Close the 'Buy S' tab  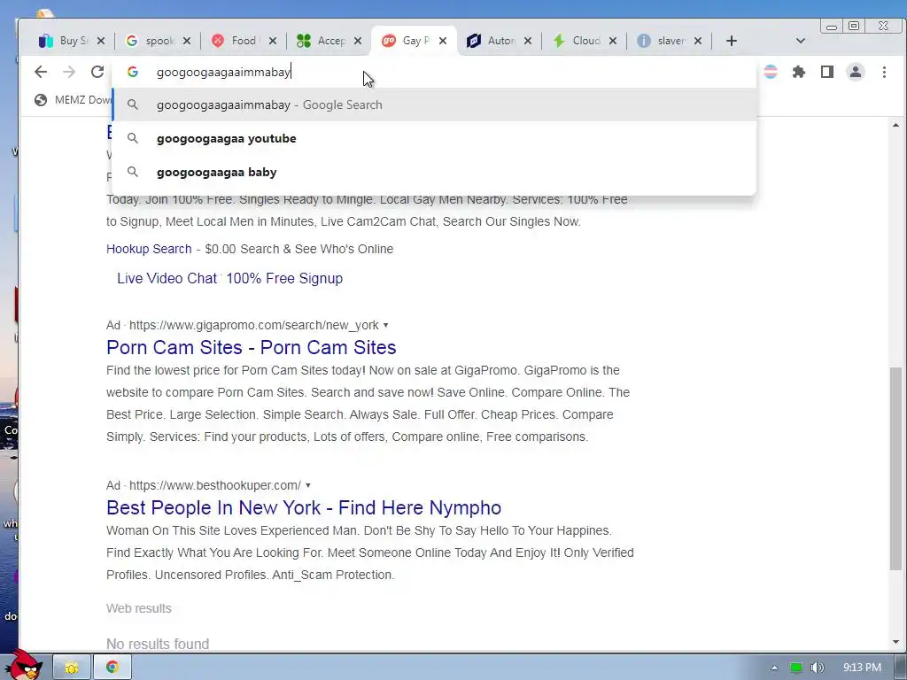click(101, 41)
